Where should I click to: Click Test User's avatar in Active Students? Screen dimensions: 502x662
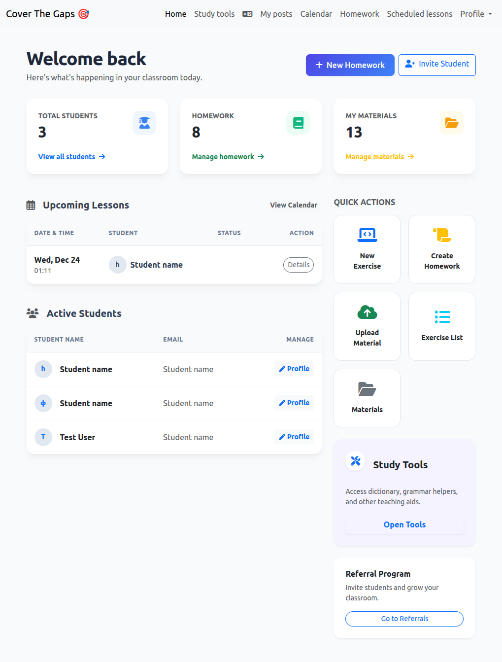point(43,437)
